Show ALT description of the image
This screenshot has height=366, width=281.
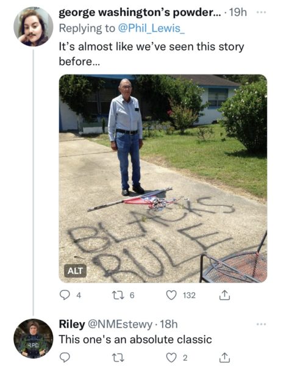75,271
